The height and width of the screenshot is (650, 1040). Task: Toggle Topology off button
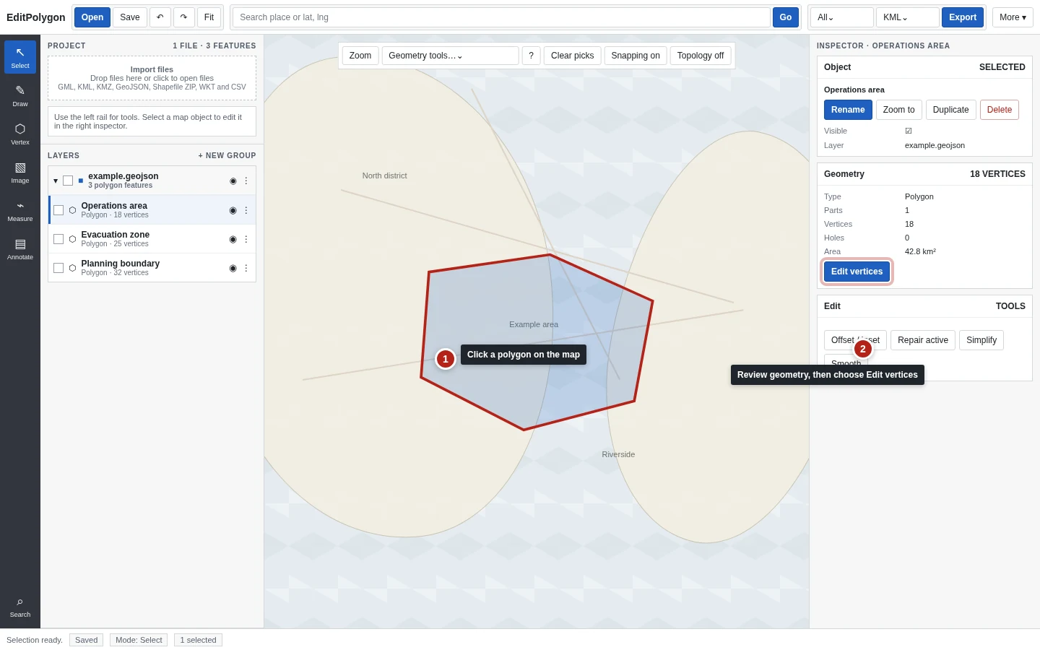701,56
